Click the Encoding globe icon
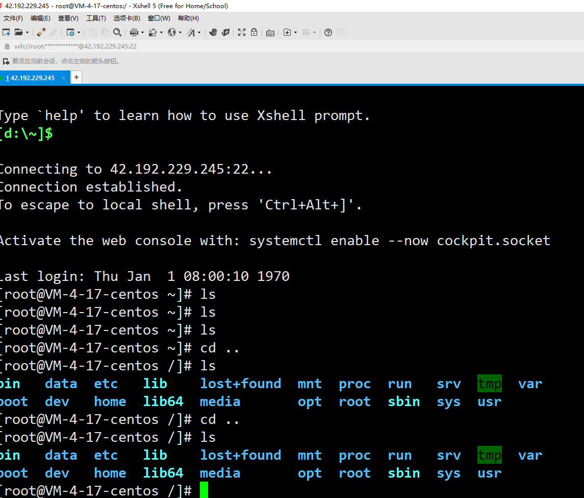Screen dimensions: 584x498 (x=172, y=33)
